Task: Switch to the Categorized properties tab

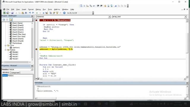Action: [x=15, y=73]
